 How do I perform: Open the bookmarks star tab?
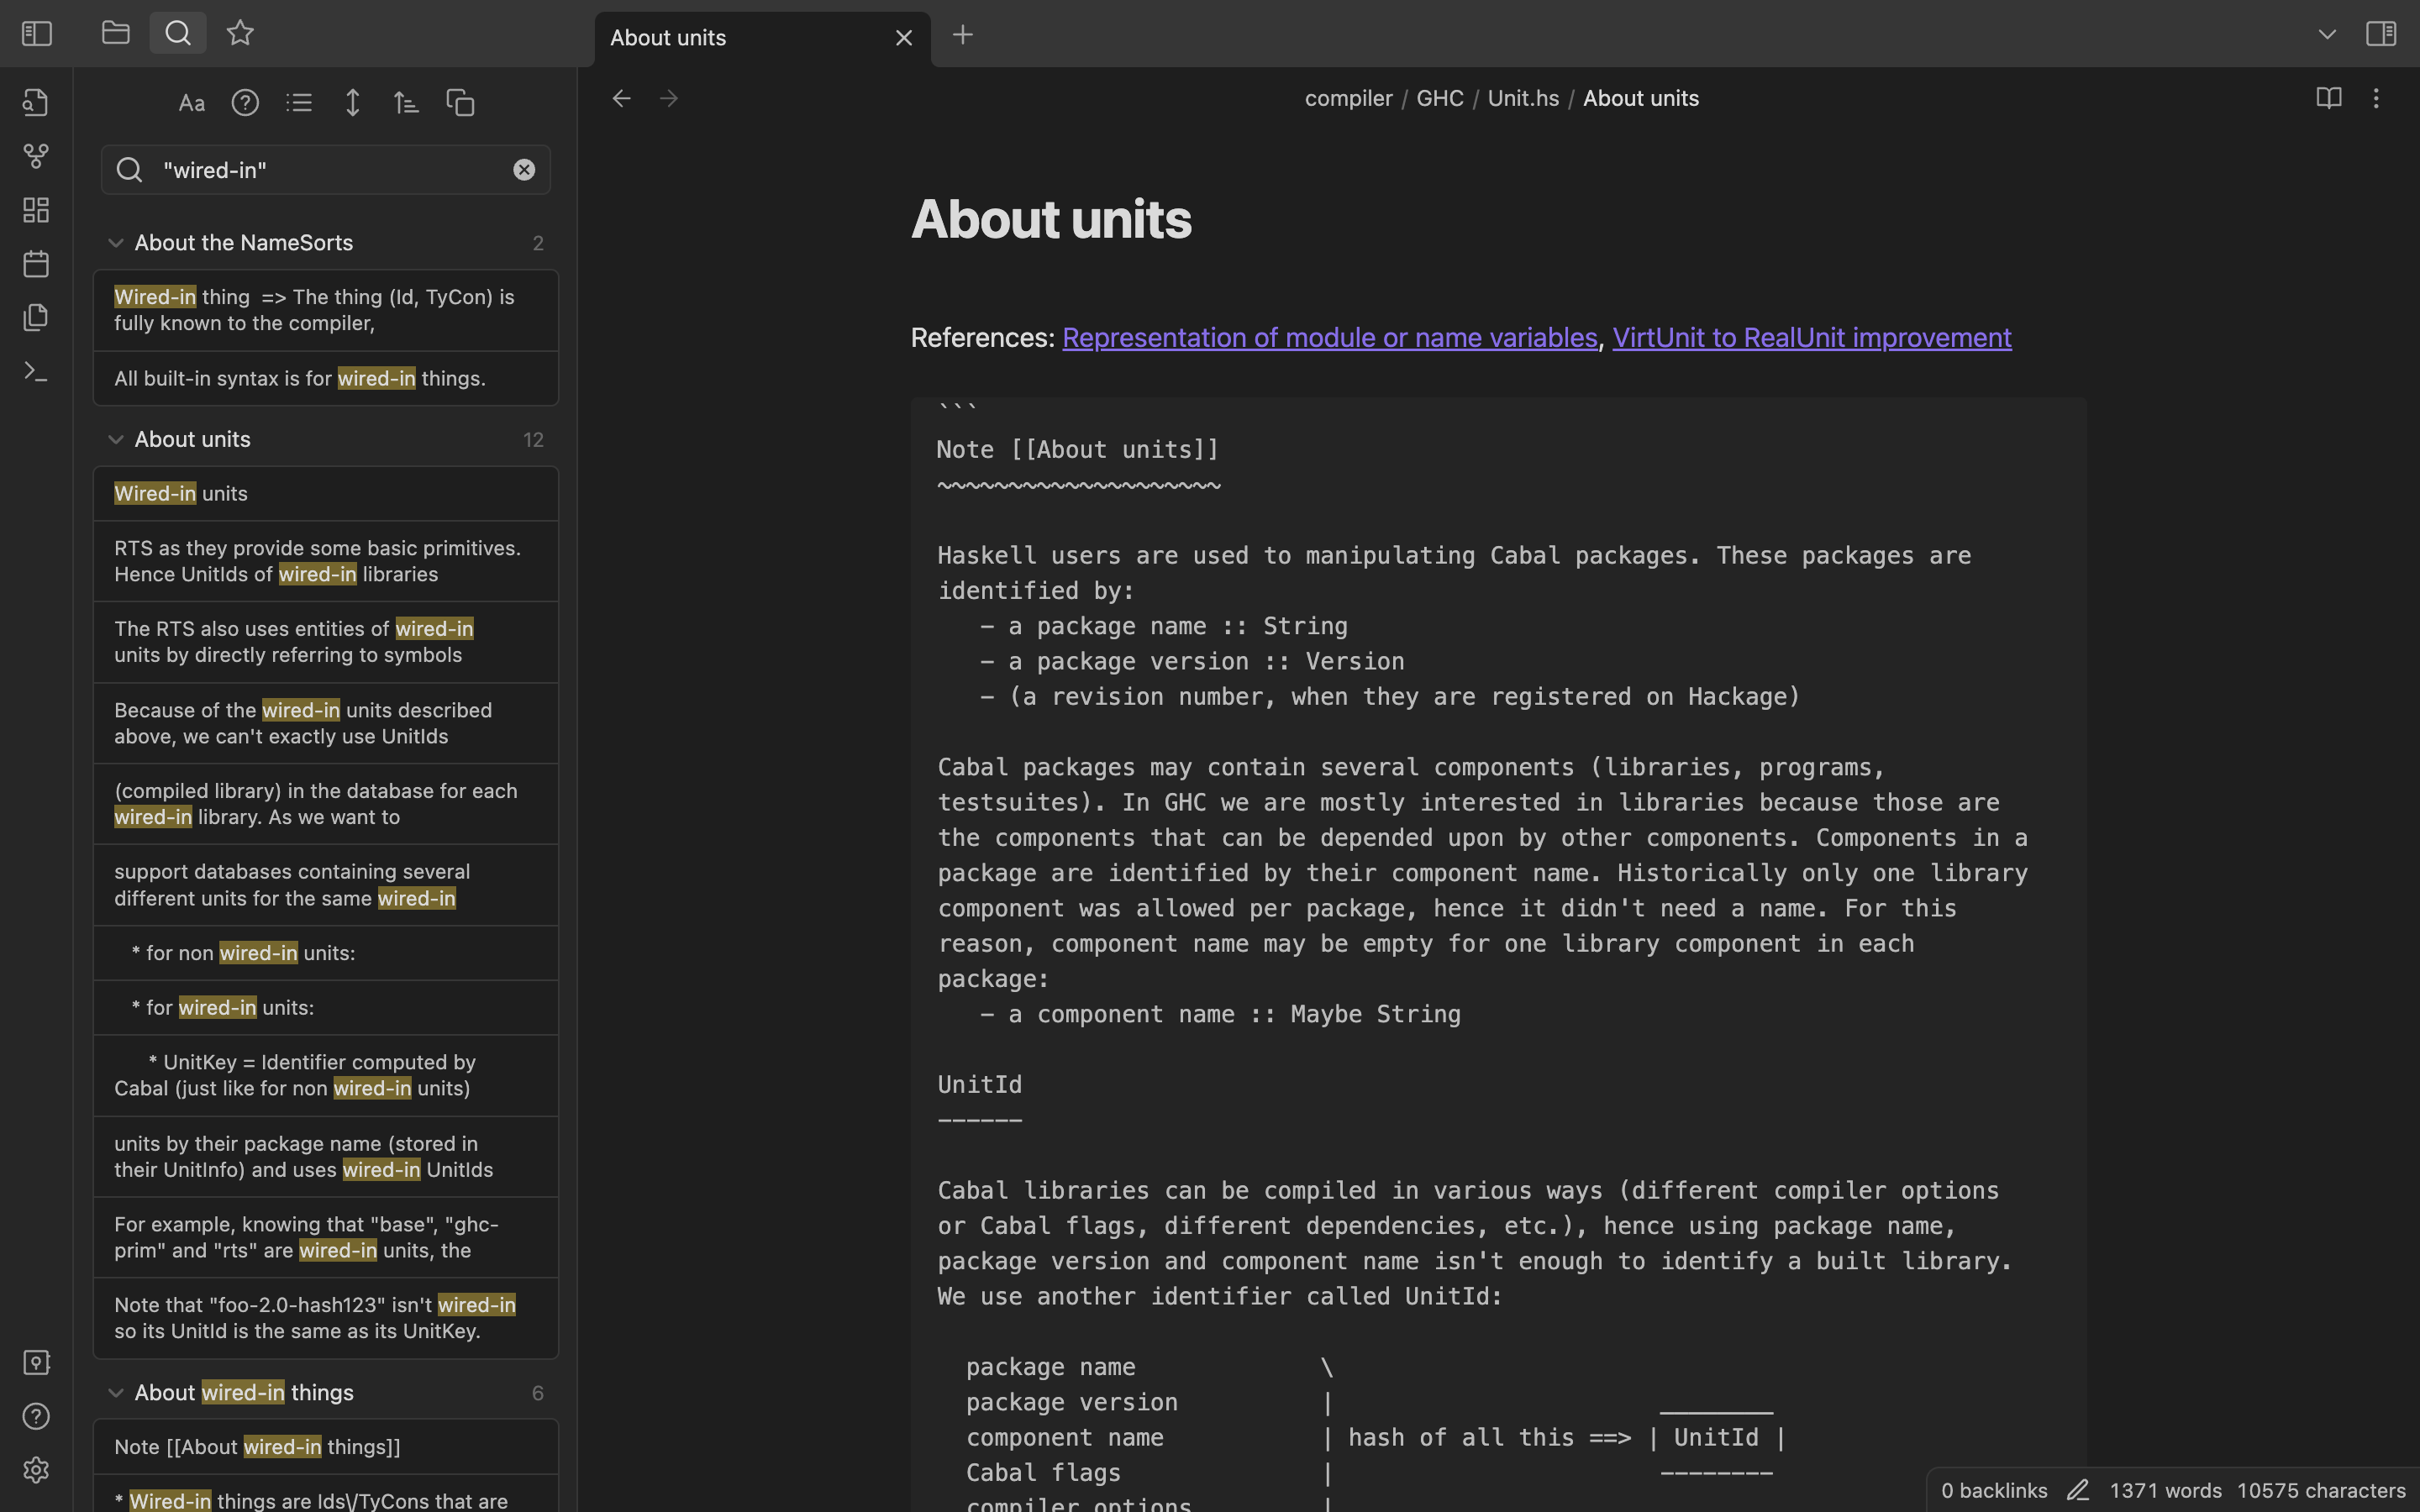tap(240, 33)
